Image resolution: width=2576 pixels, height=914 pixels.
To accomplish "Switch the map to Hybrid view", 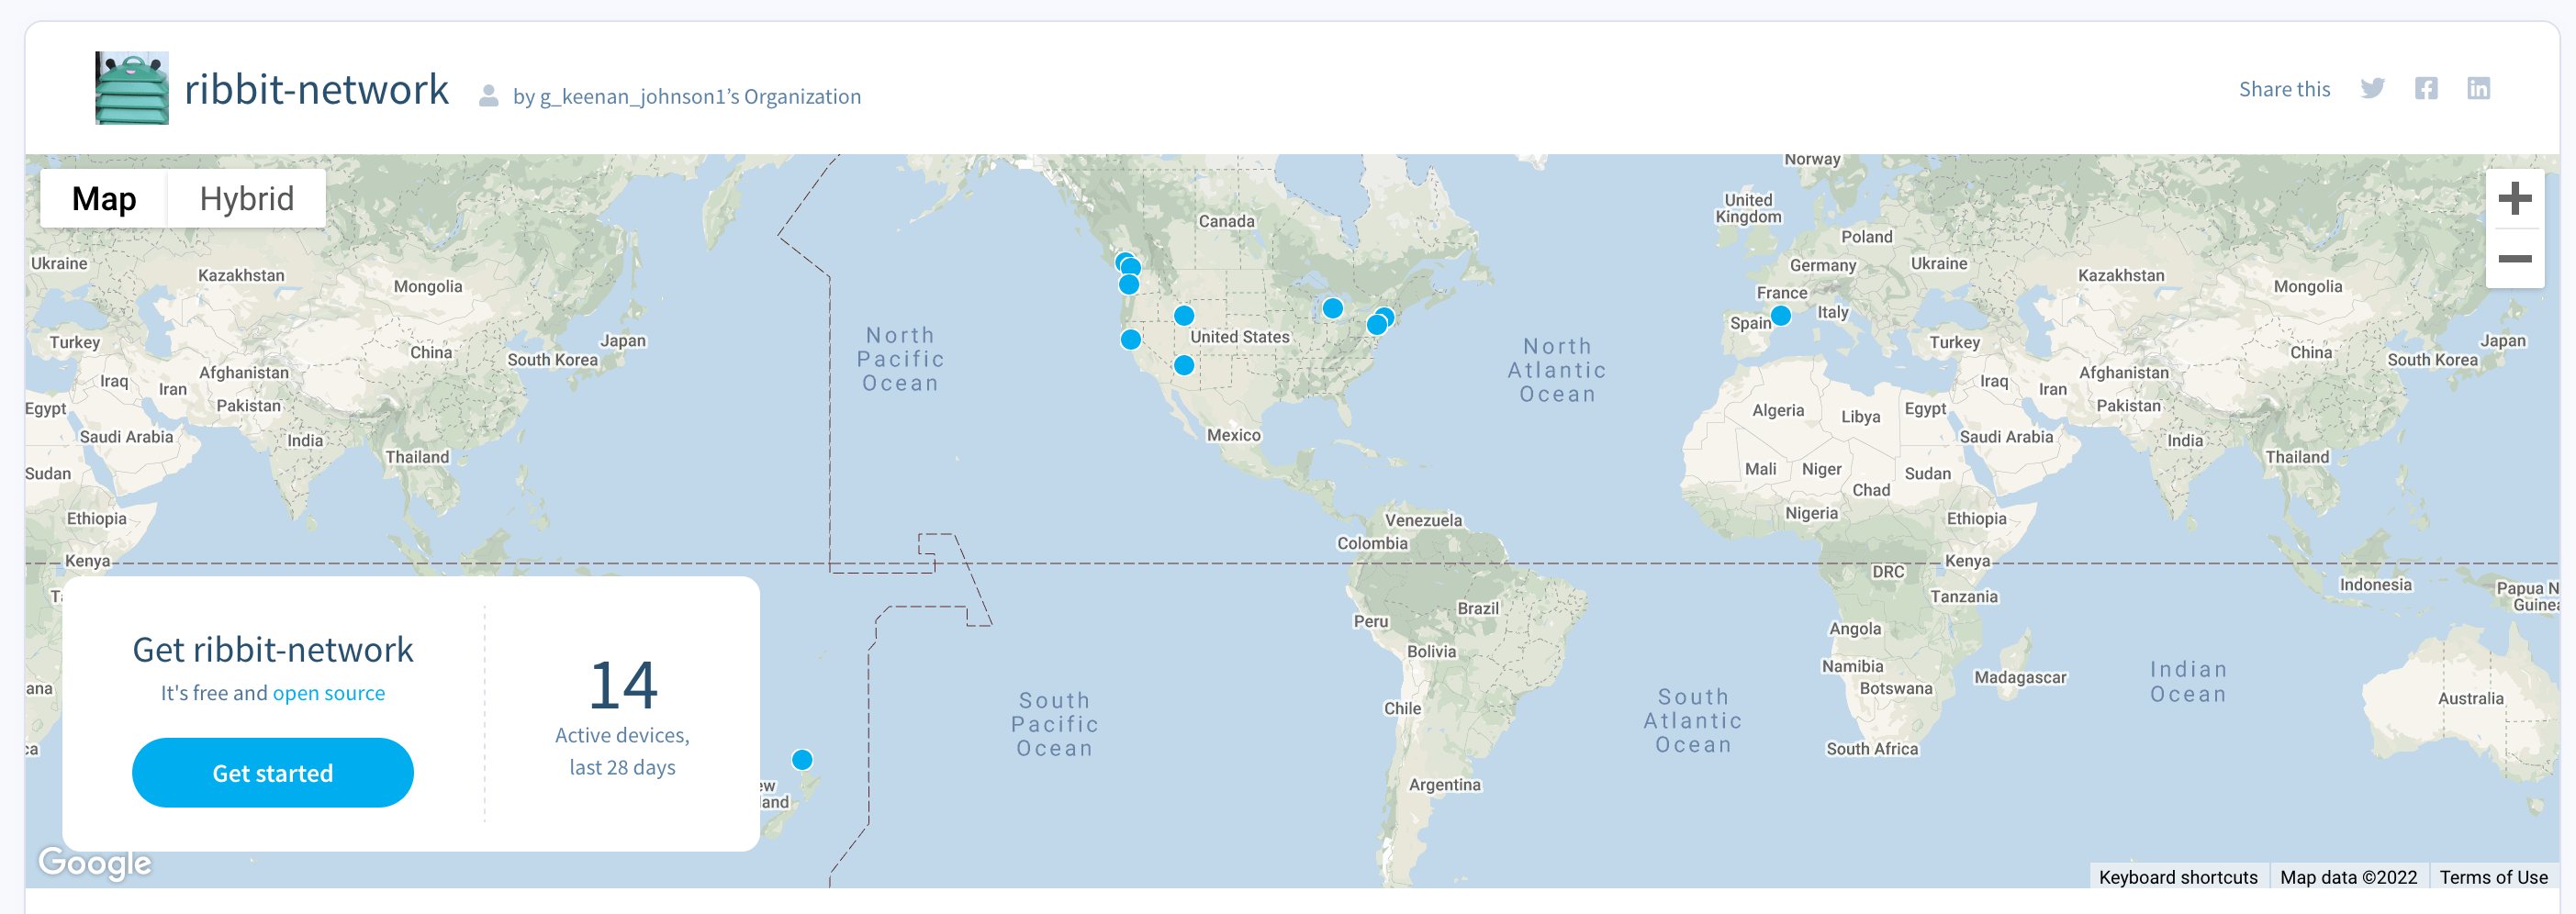I will [246, 197].
